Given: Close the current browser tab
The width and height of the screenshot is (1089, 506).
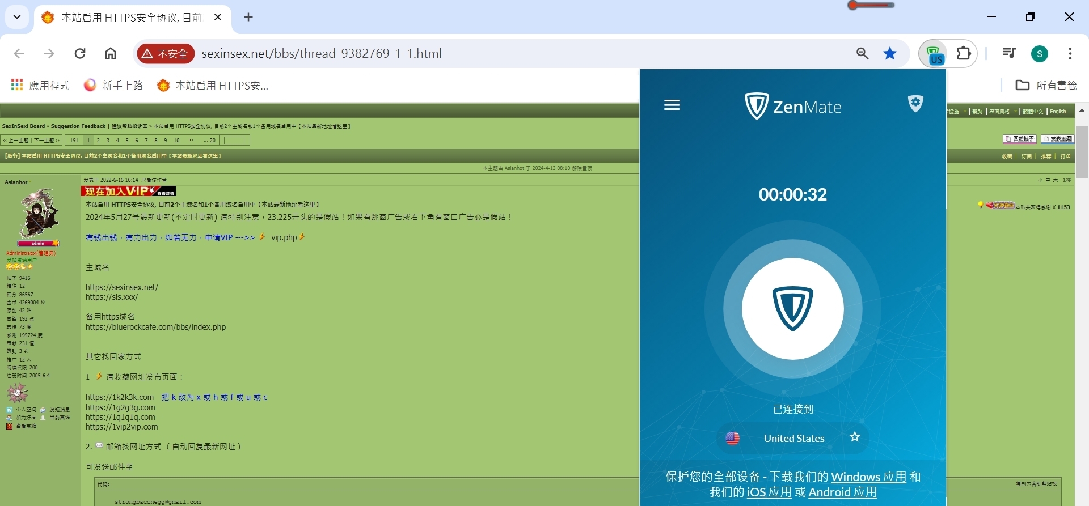Looking at the screenshot, I should [218, 18].
